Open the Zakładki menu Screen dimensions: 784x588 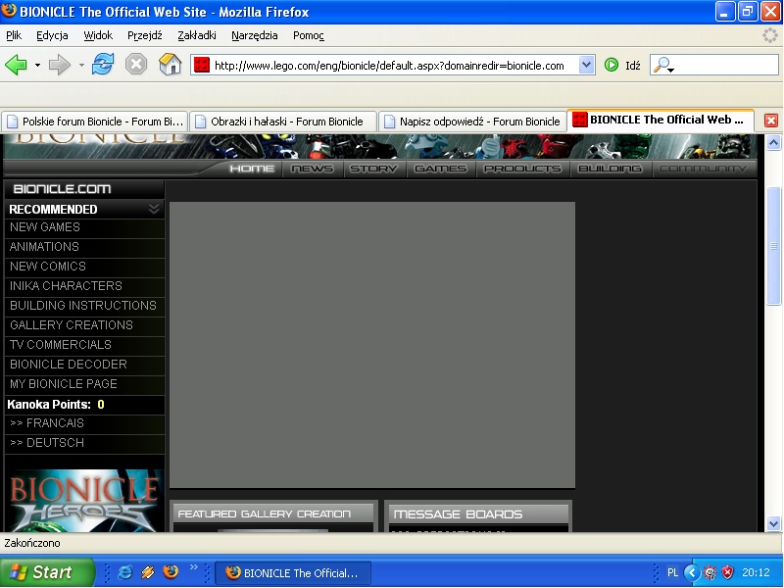click(197, 35)
